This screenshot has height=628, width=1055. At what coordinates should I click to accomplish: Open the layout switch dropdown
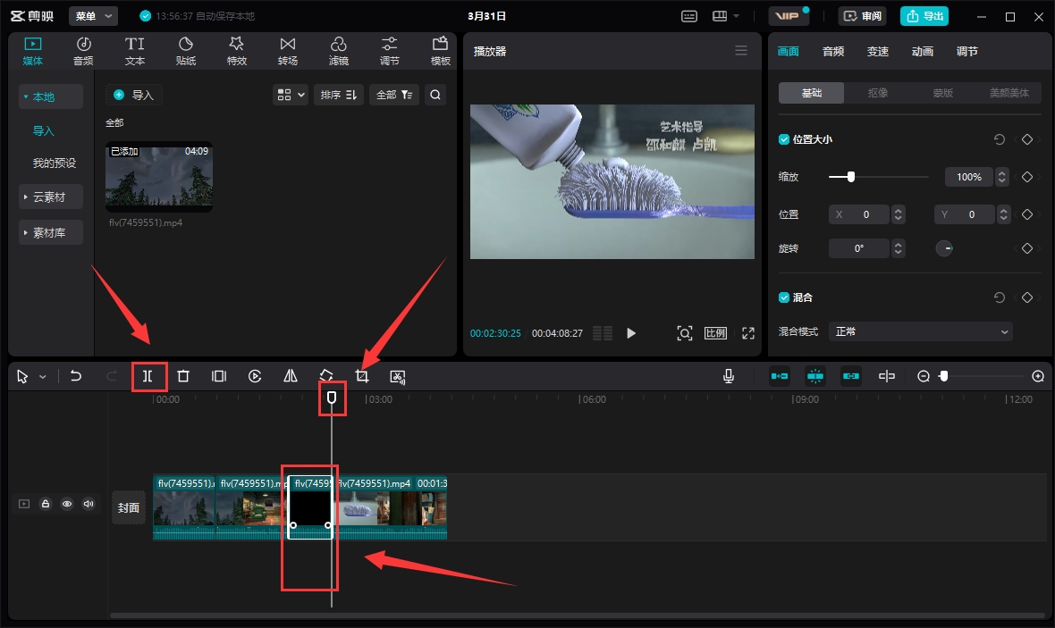pos(726,15)
